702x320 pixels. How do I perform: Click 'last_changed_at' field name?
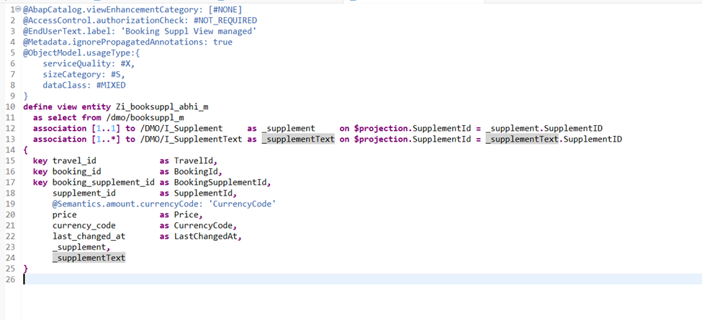[x=89, y=237]
